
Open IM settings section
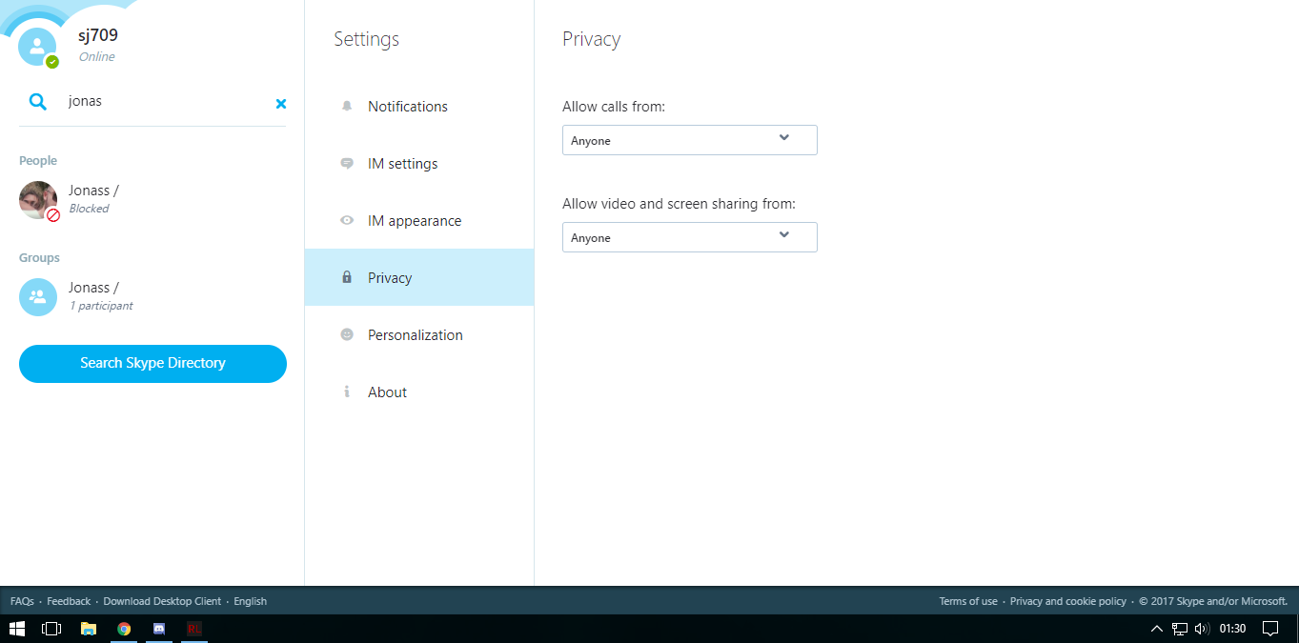(419, 163)
